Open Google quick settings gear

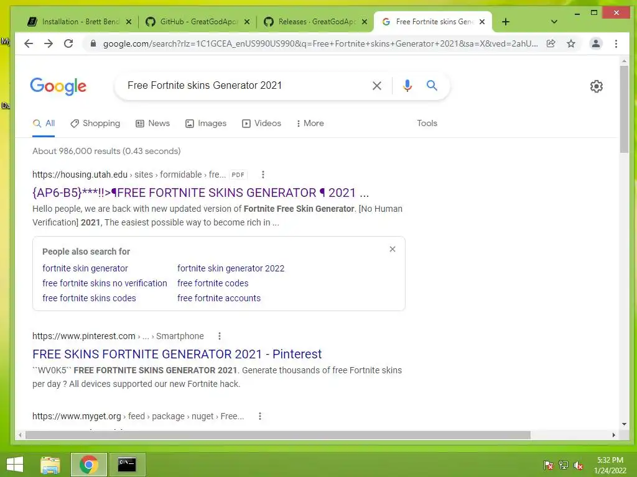click(596, 86)
